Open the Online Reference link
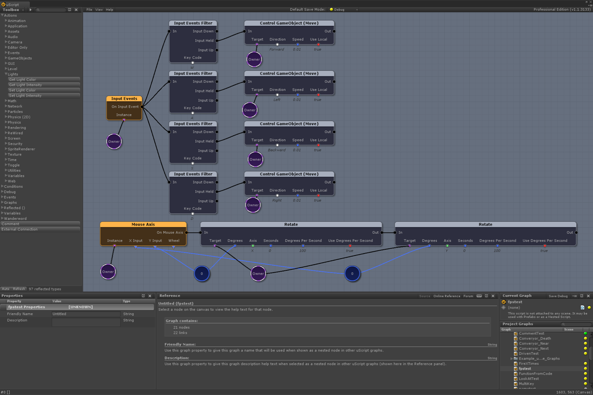Image resolution: width=593 pixels, height=395 pixels. click(x=446, y=296)
